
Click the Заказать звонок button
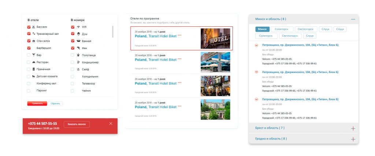pos(77,124)
